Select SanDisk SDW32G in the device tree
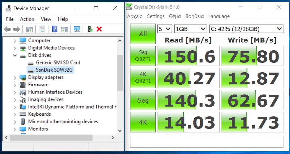 (54, 70)
